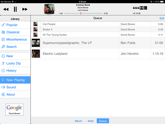165x124 pixels.
Task: Select the Miscellaneous grid icon
Action: pos(3,39)
